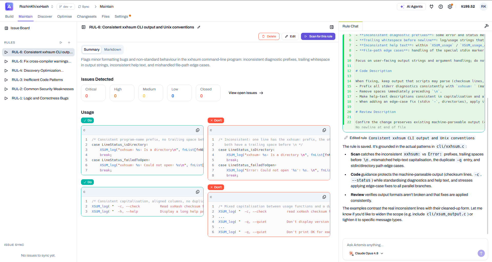
Task: Copy the first Don't code example
Action: click(324, 130)
